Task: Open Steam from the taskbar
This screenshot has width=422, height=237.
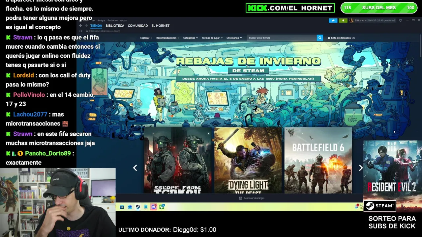Action: click(x=138, y=207)
